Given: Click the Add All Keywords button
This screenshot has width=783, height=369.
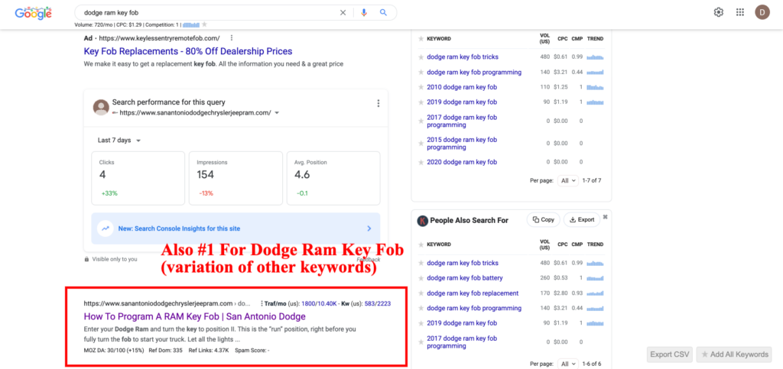Looking at the screenshot, I should click(x=734, y=354).
